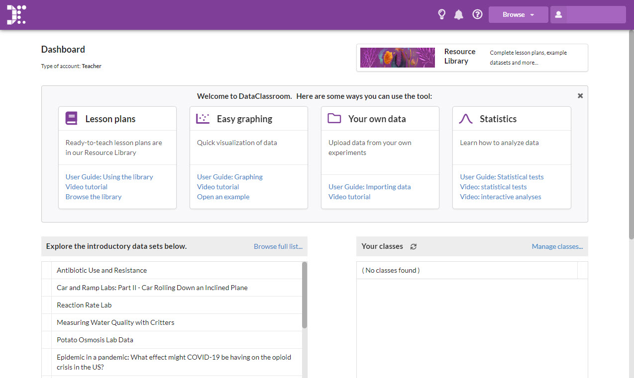Click the Statistics bell curve icon

466,119
